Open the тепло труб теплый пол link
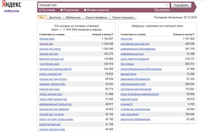 pyautogui.click(x=53, y=99)
